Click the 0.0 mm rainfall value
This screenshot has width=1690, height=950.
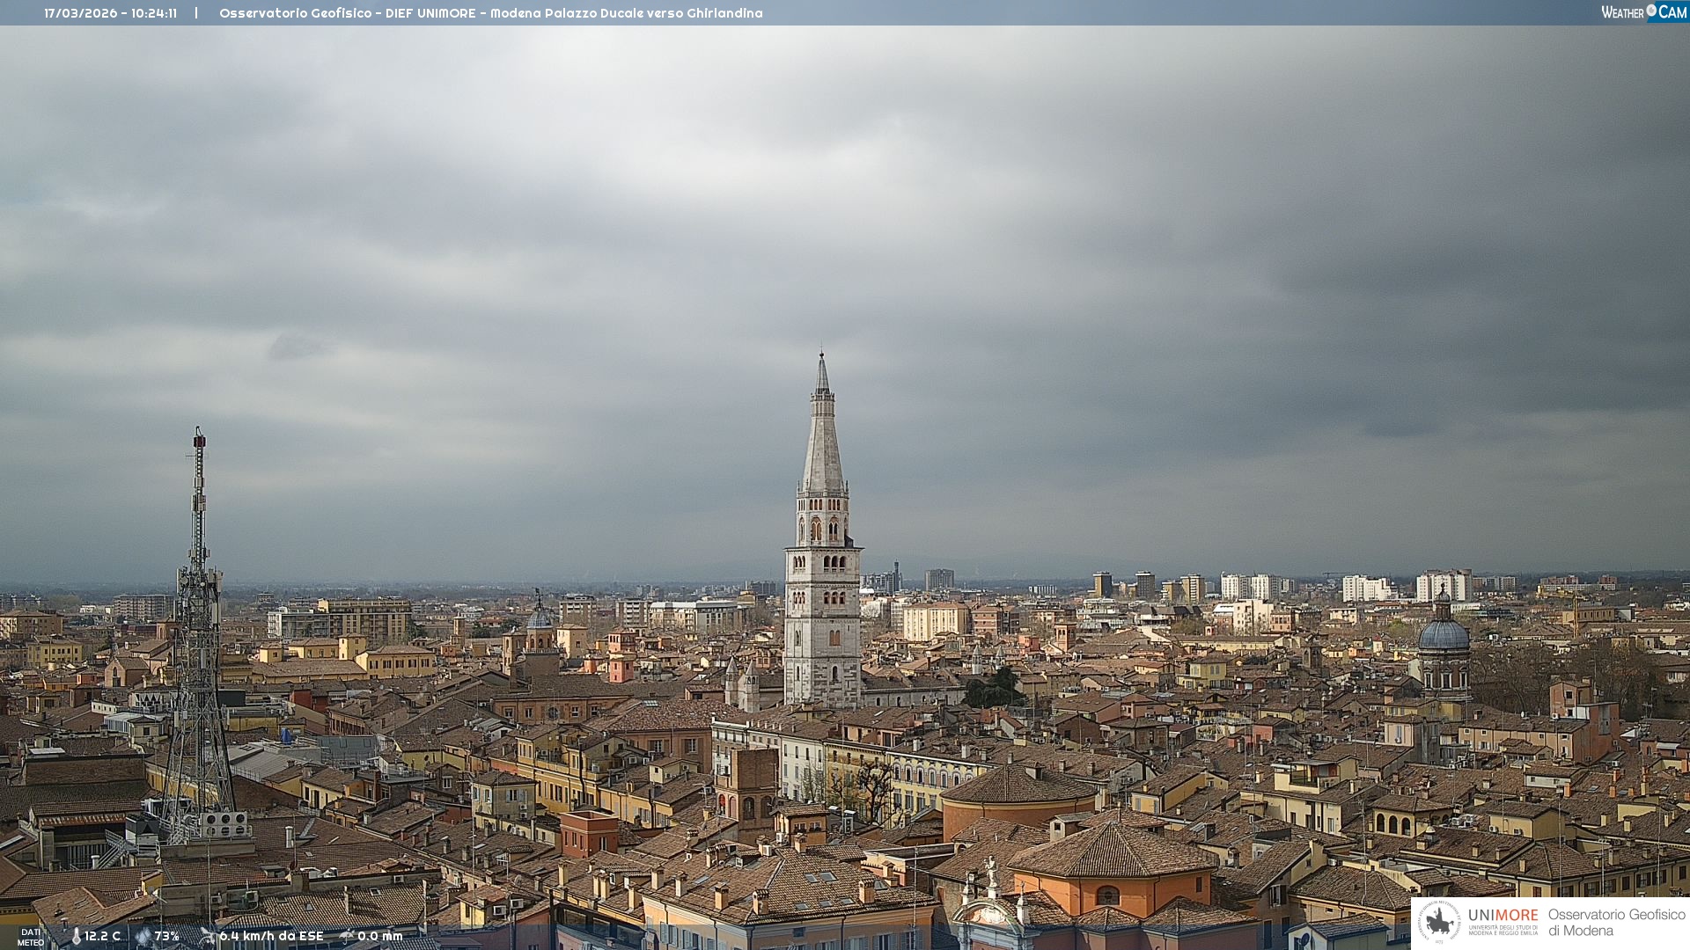(x=380, y=937)
